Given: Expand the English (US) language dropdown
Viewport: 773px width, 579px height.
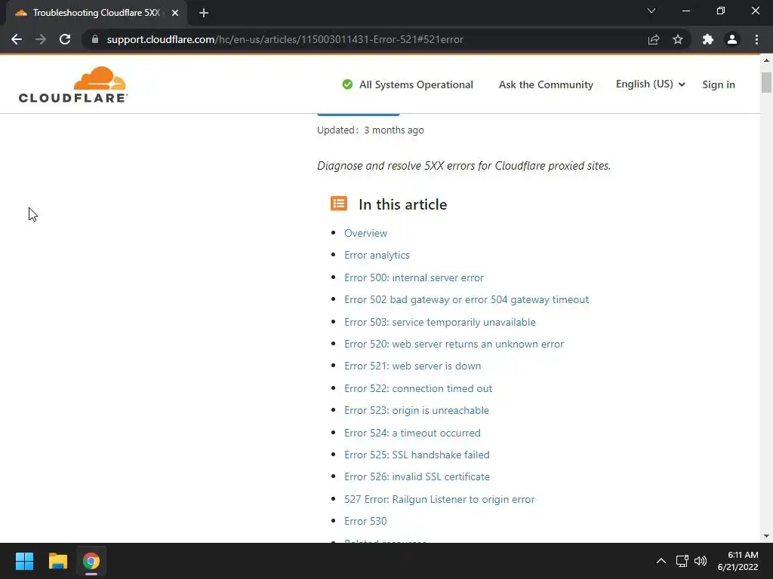Looking at the screenshot, I should [x=650, y=84].
